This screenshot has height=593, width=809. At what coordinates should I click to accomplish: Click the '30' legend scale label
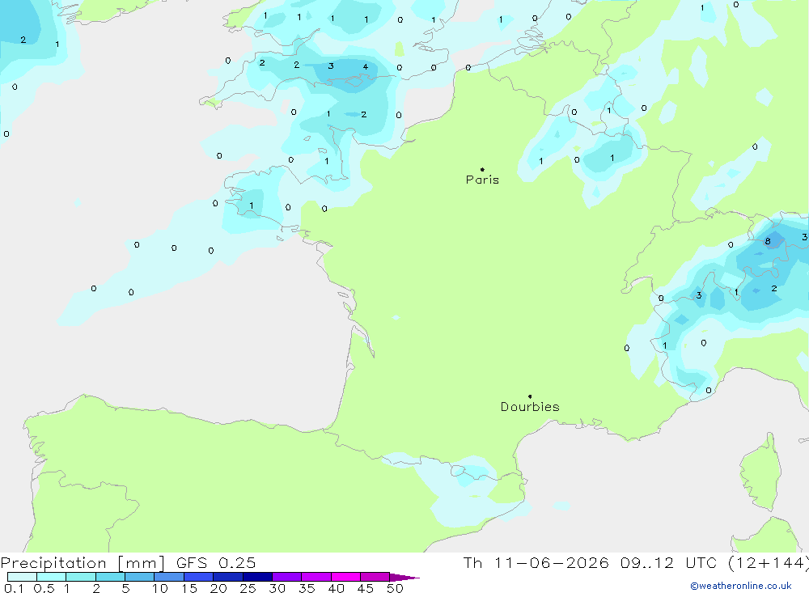pyautogui.click(x=277, y=588)
